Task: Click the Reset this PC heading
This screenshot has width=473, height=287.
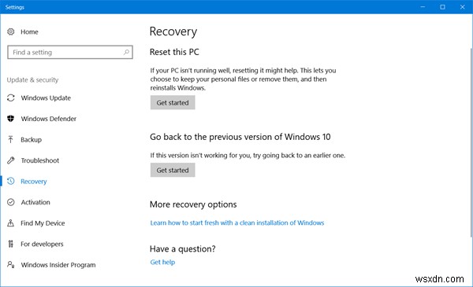Action: click(174, 52)
